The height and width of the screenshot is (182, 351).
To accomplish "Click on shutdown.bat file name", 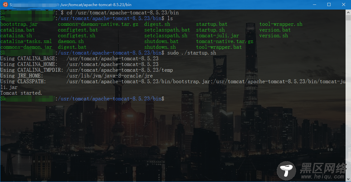I will [x=161, y=41].
